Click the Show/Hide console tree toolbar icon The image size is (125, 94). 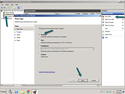[11, 8]
